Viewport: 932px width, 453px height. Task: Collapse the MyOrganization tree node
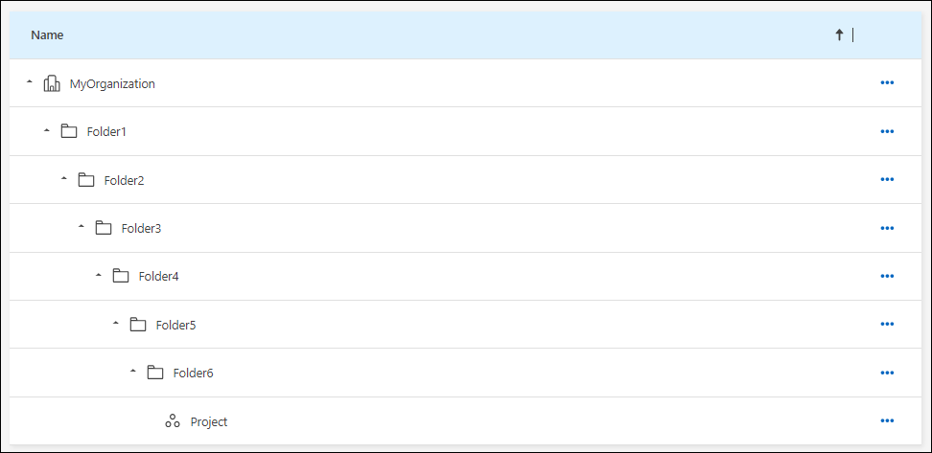click(x=29, y=82)
